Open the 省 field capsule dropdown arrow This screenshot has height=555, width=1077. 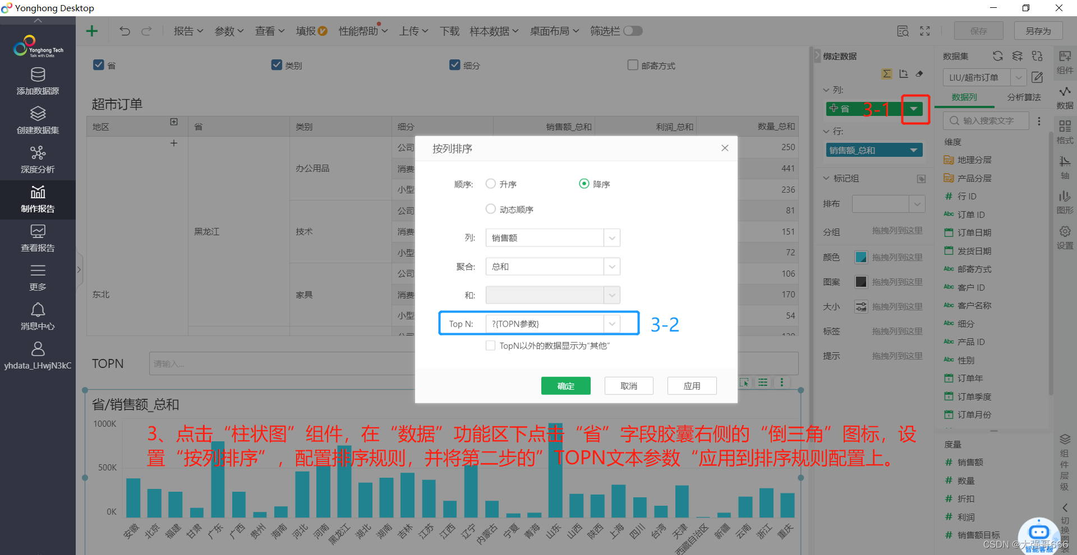click(914, 109)
